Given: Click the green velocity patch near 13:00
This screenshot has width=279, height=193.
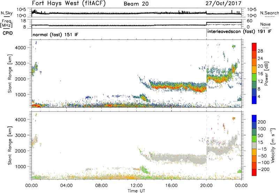Looking at the screenshot, I should [x=144, y=169].
